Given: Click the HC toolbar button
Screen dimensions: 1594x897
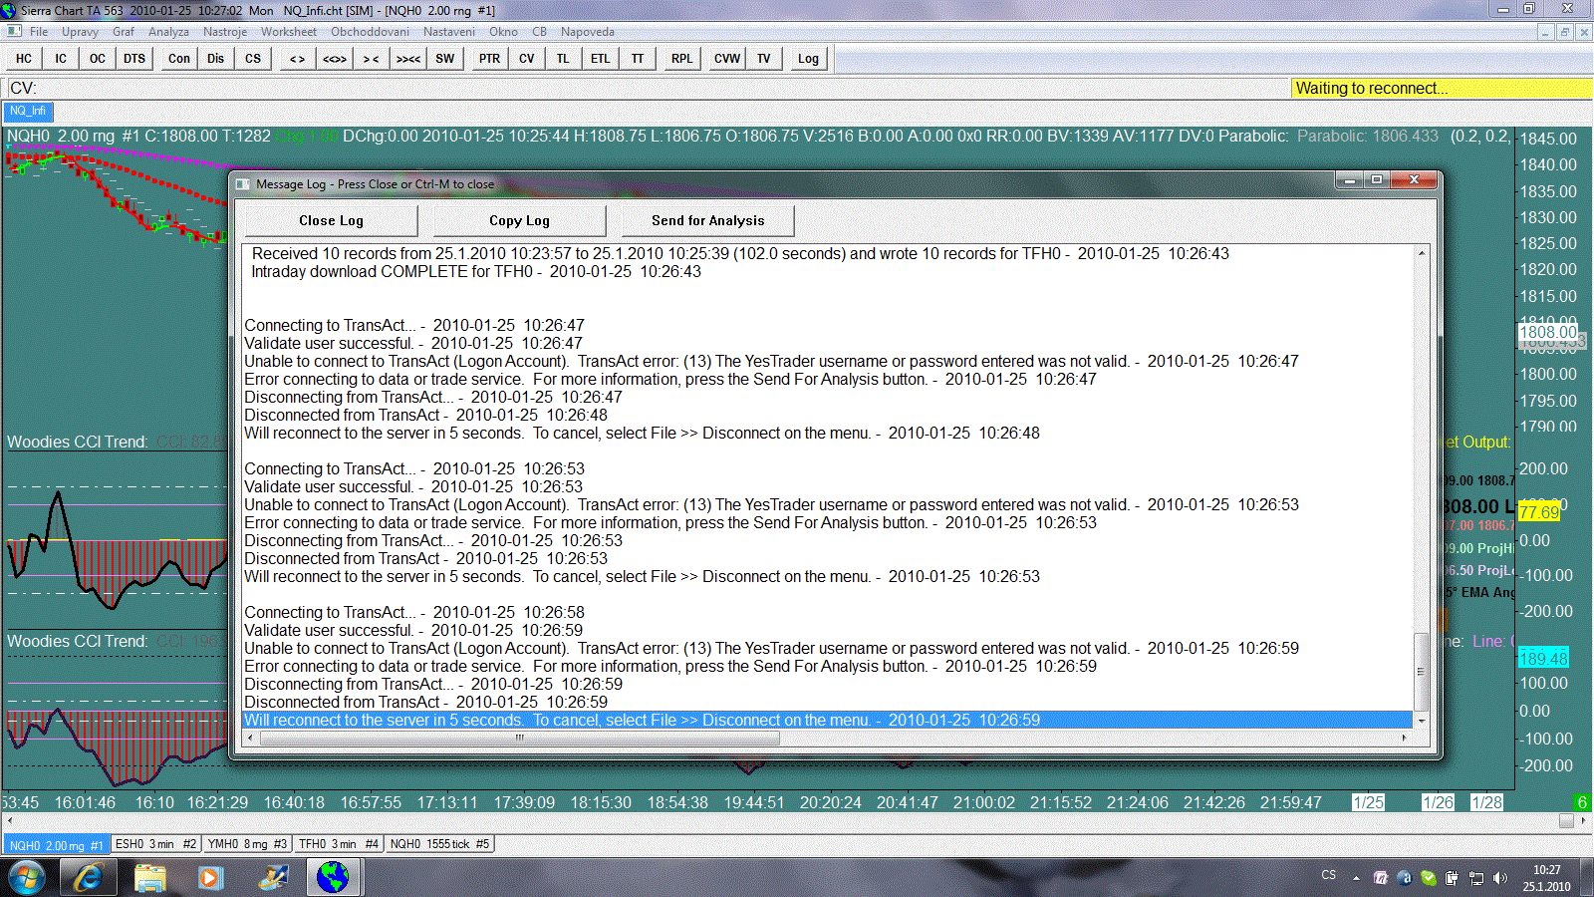Looking at the screenshot, I should pyautogui.click(x=24, y=59).
